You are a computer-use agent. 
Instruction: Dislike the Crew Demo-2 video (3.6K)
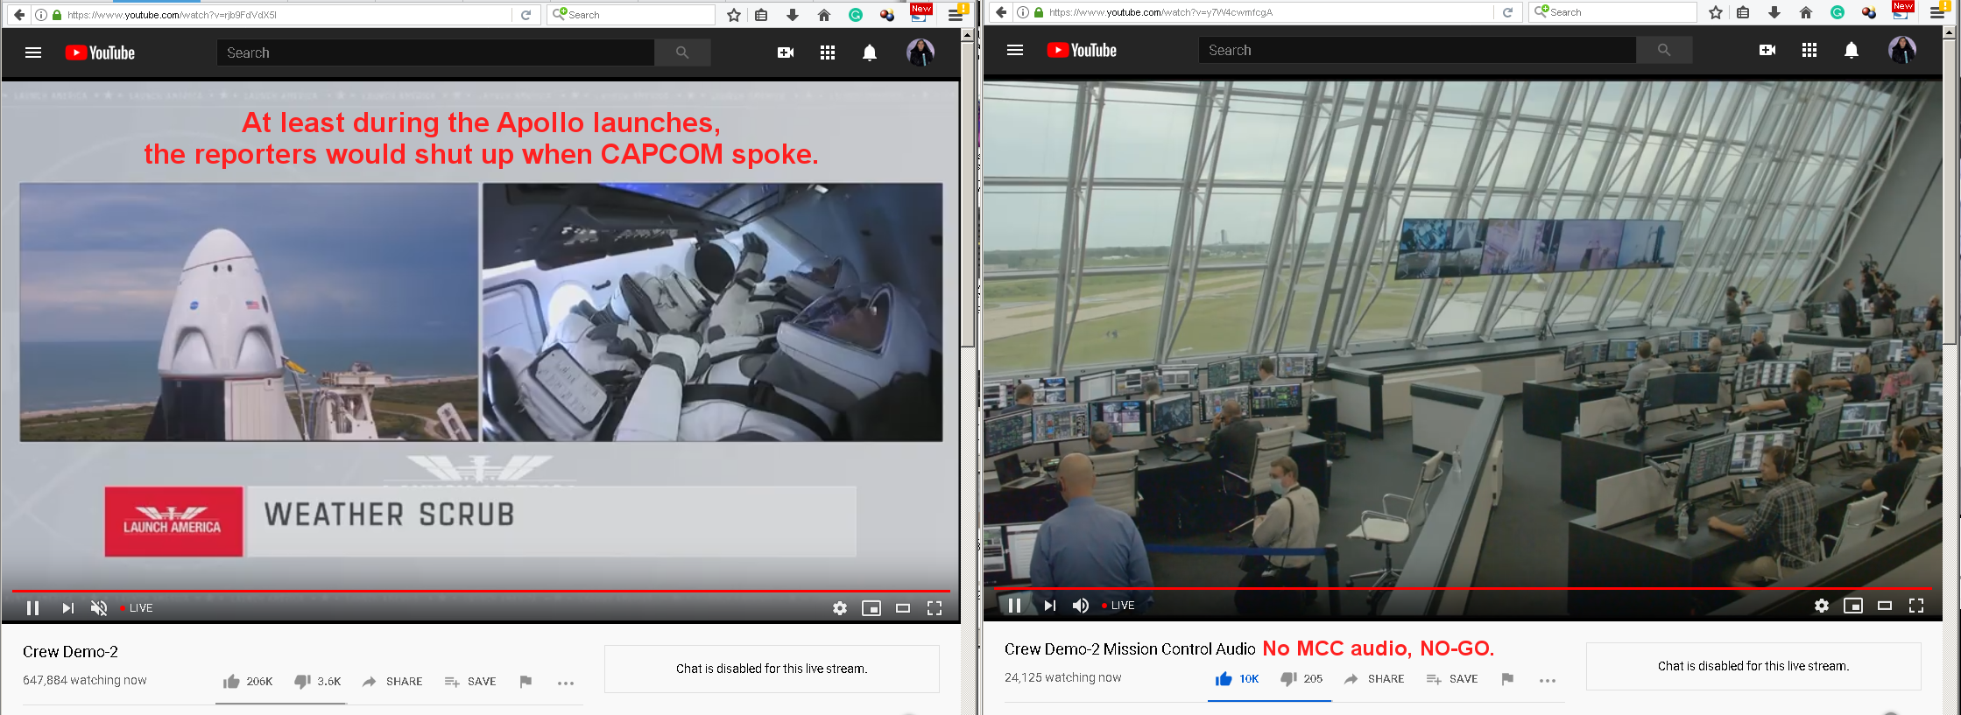click(x=318, y=682)
